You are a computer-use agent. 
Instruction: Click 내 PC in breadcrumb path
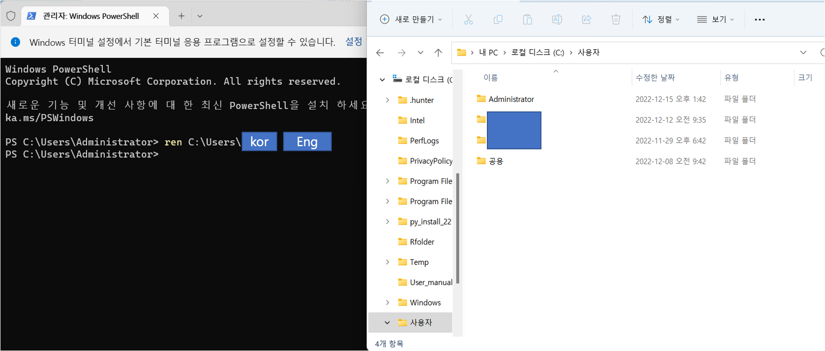[488, 52]
